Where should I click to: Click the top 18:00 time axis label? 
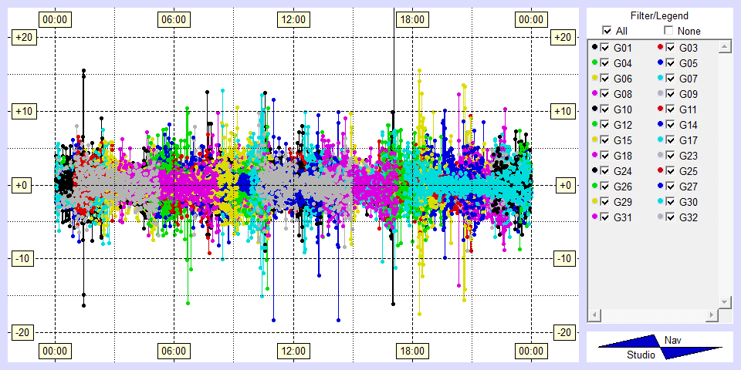coord(411,19)
